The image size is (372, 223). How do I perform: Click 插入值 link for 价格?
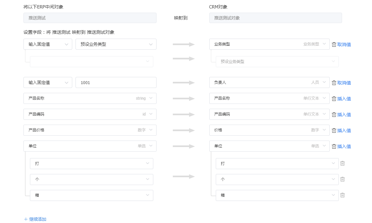tap(344, 130)
